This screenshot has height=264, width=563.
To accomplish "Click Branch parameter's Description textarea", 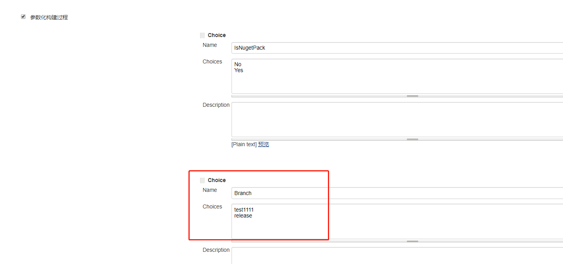I will tap(397, 255).
